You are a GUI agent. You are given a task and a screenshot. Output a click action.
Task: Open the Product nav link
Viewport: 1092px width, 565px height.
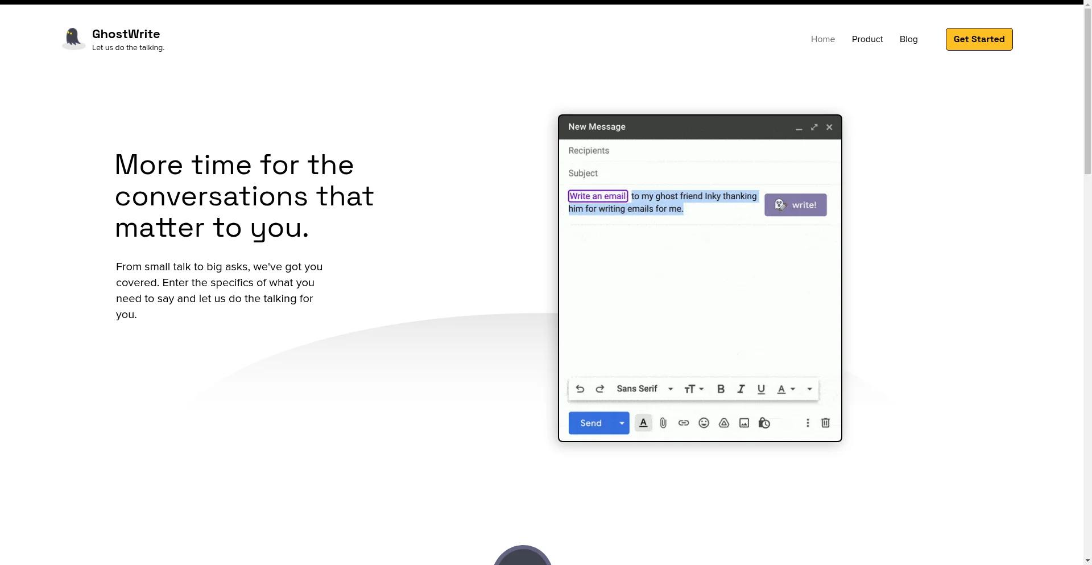point(867,39)
